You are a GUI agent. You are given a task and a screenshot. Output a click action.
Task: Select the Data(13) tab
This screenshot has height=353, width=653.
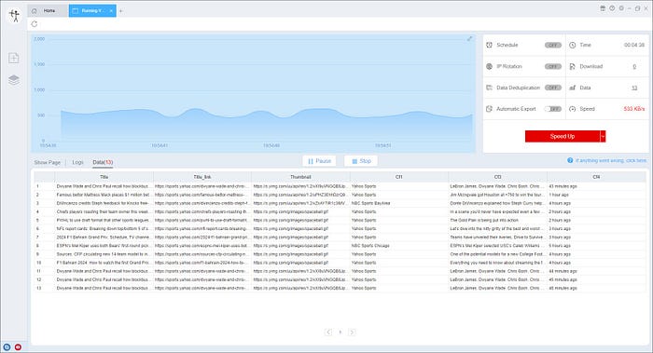click(103, 163)
